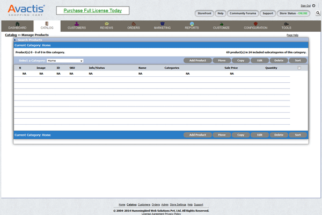Click the Help button in header
The height and width of the screenshot is (215, 322).
pos(221,13)
